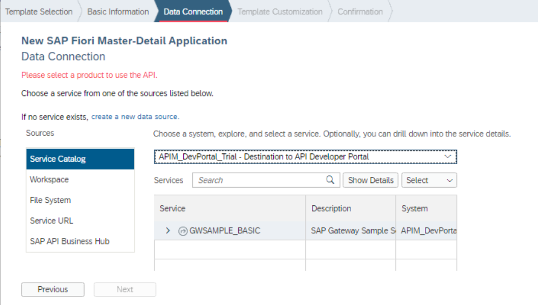538x305 pixels.
Task: Switch to the Basic Information step
Action: [x=118, y=11]
